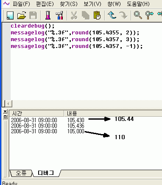Click the Copy pages icon

tap(86, 15)
